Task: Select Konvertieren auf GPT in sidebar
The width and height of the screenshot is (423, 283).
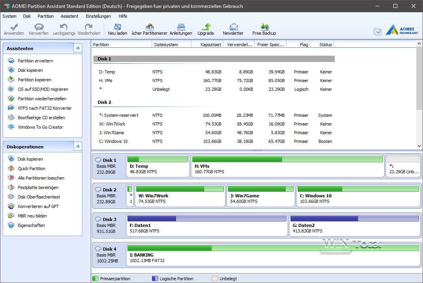Action: [38, 206]
